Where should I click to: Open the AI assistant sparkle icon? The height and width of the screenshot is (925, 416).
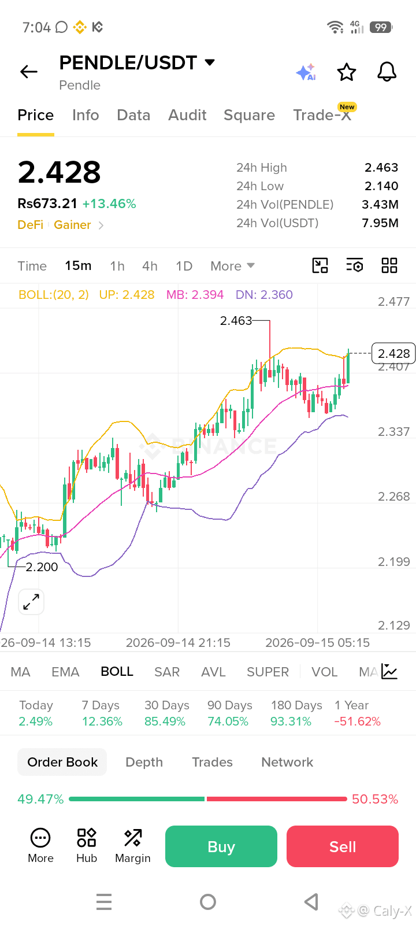pyautogui.click(x=306, y=72)
